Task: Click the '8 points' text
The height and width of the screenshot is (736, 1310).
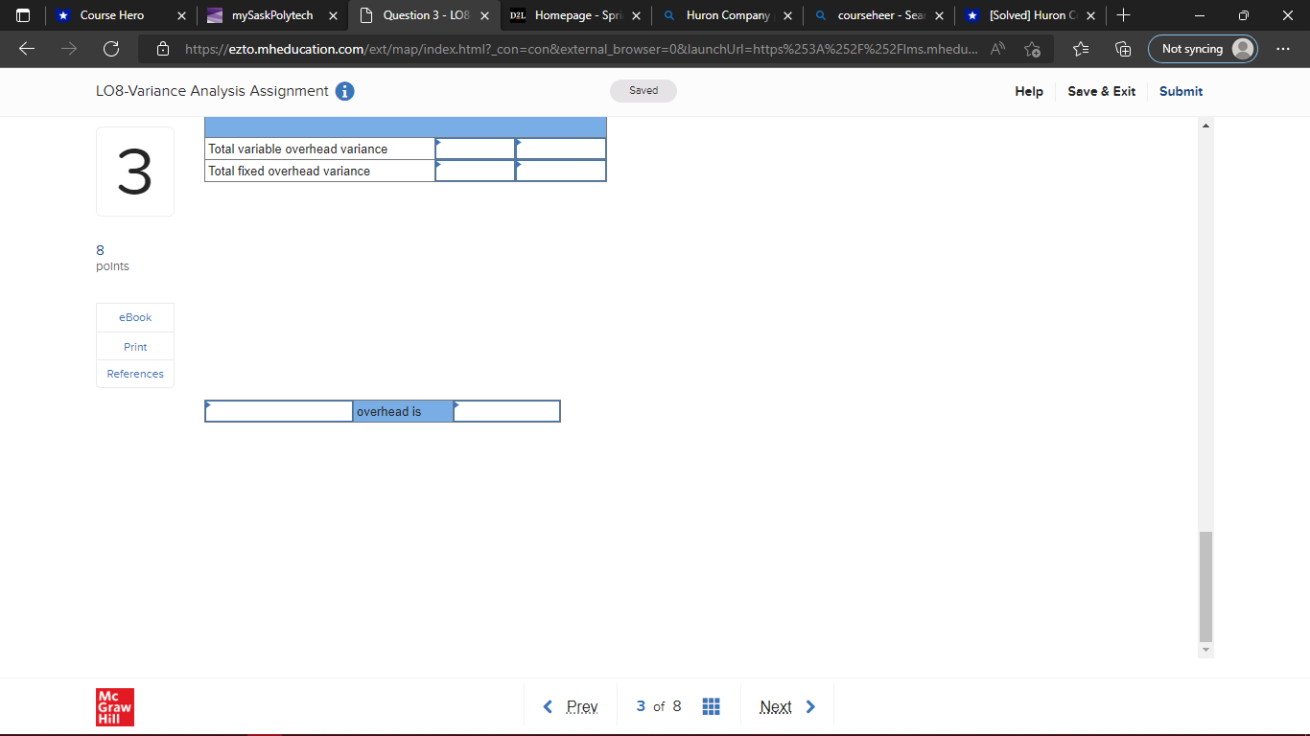Action: coord(112,258)
